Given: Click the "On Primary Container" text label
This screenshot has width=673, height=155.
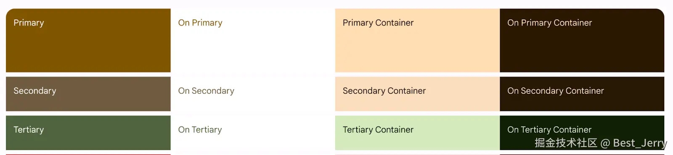Looking at the screenshot, I should pos(549,23).
